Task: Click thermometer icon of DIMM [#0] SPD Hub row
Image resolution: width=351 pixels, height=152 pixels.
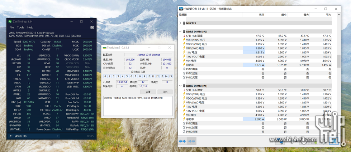Action: (x=184, y=36)
